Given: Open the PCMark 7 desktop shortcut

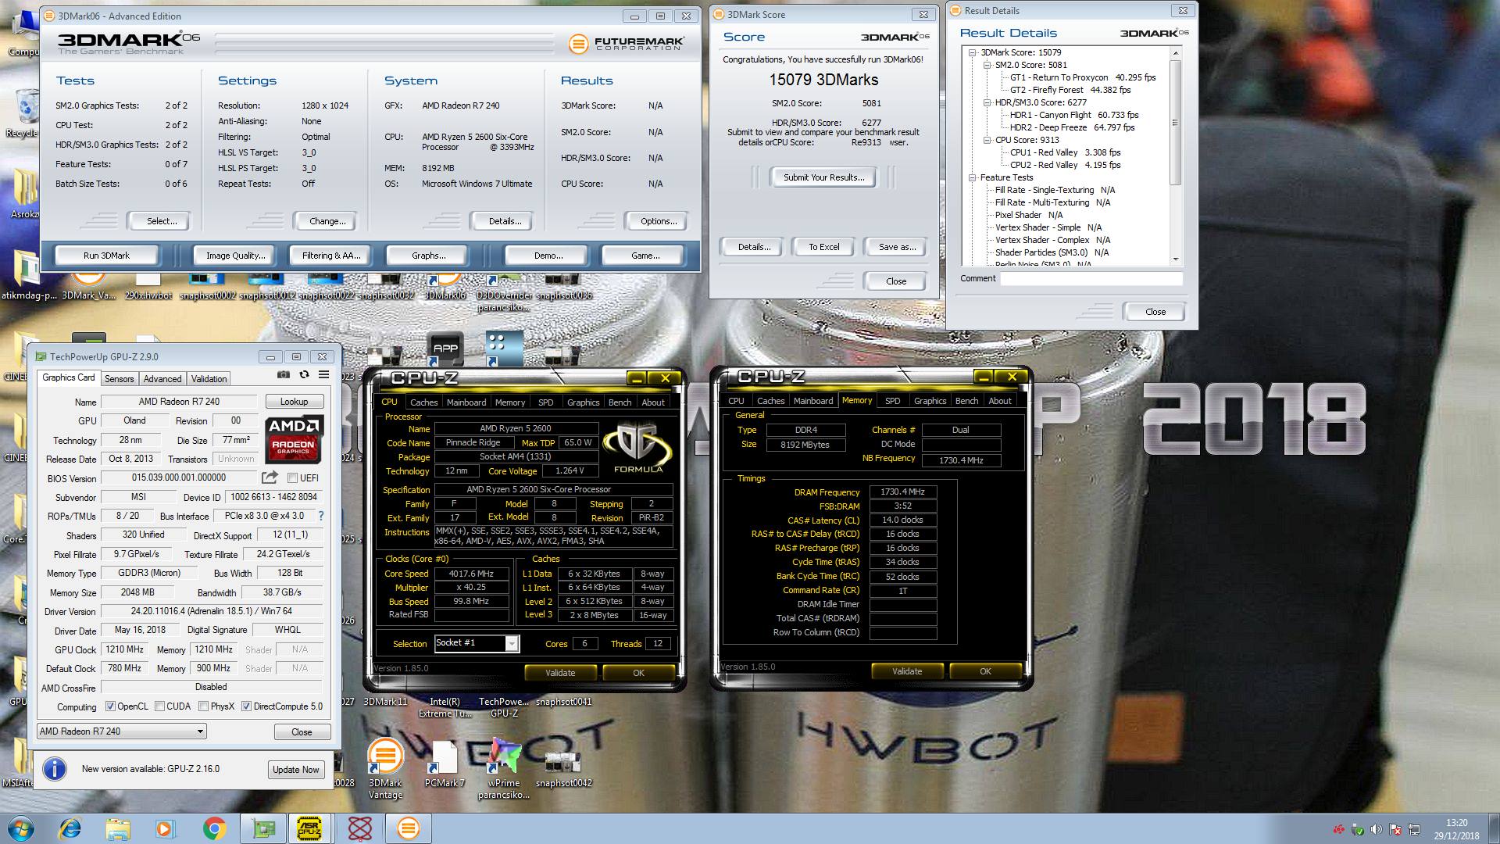Looking at the screenshot, I should tap(445, 764).
